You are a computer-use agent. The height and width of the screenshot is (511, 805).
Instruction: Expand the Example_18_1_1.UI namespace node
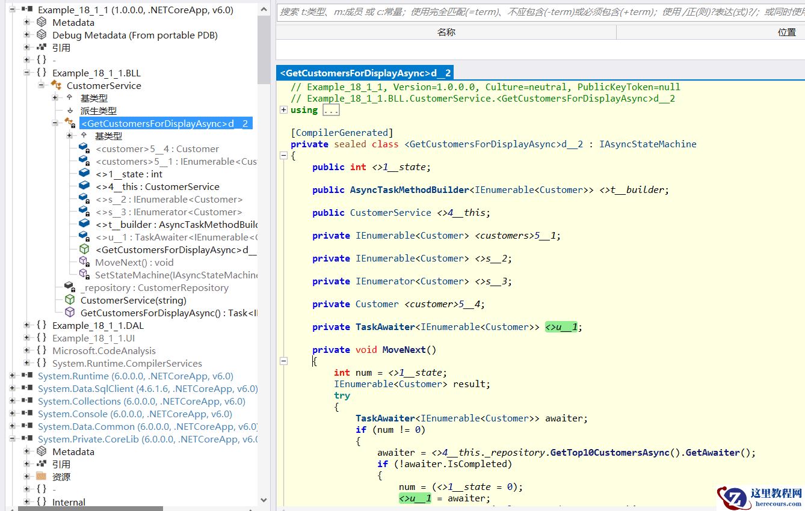[27, 338]
